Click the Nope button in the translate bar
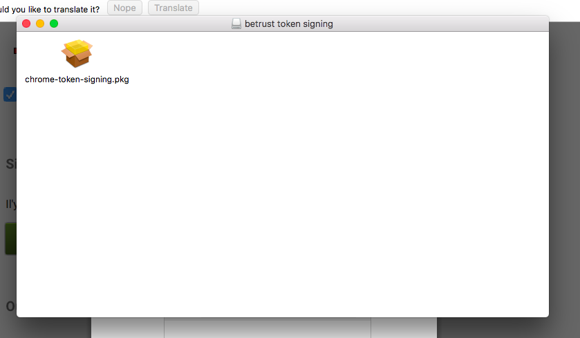The height and width of the screenshot is (338, 580). pyautogui.click(x=124, y=8)
